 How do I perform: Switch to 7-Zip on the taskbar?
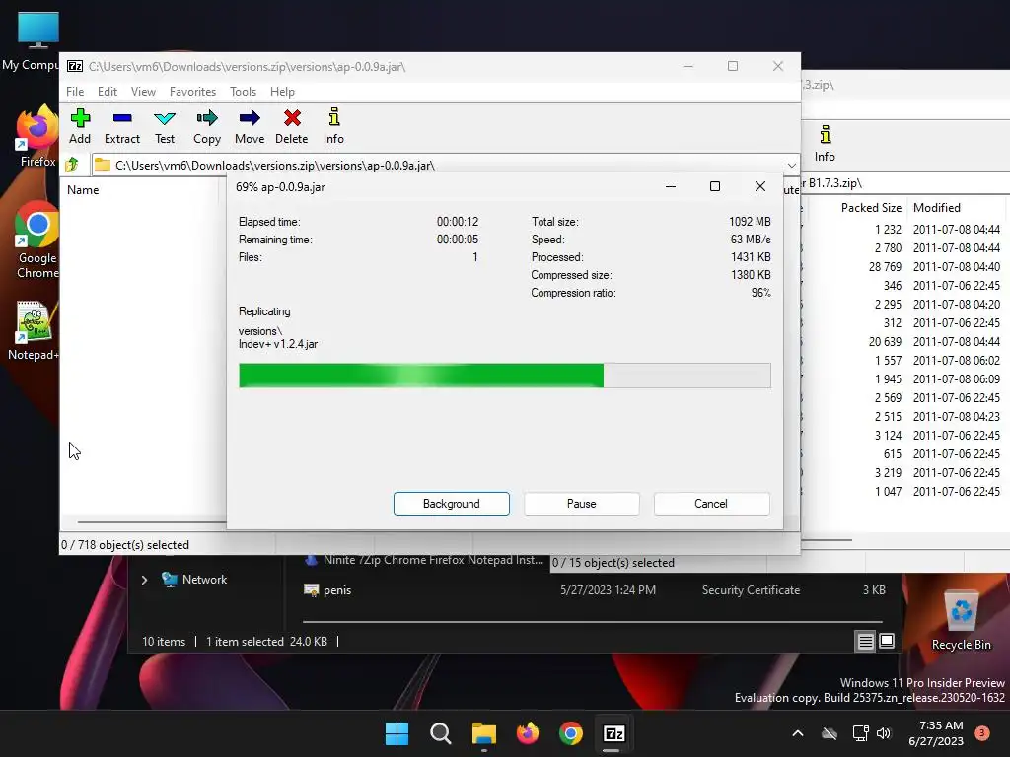point(613,733)
